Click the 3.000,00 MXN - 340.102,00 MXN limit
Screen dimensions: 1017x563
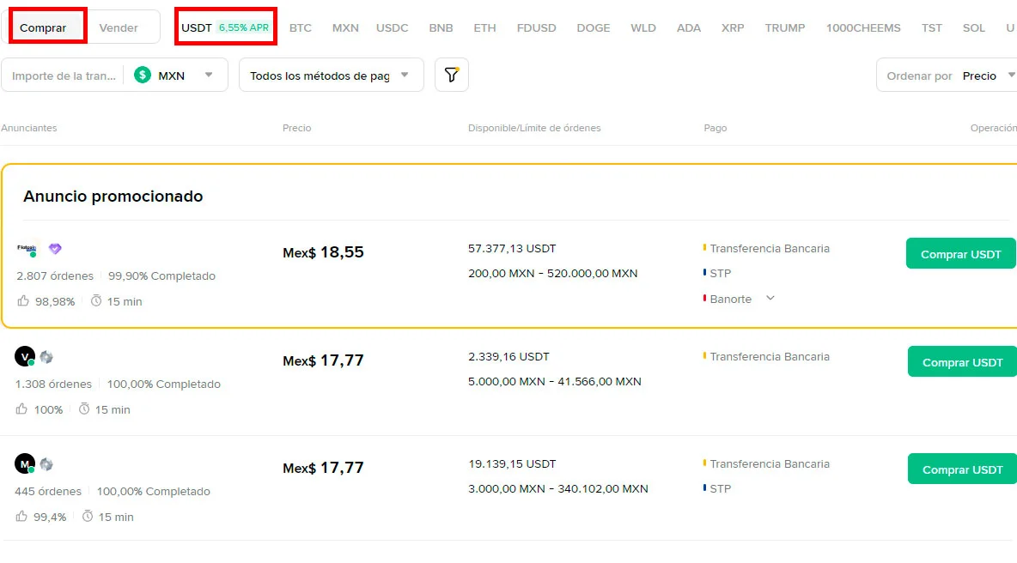[x=557, y=488]
